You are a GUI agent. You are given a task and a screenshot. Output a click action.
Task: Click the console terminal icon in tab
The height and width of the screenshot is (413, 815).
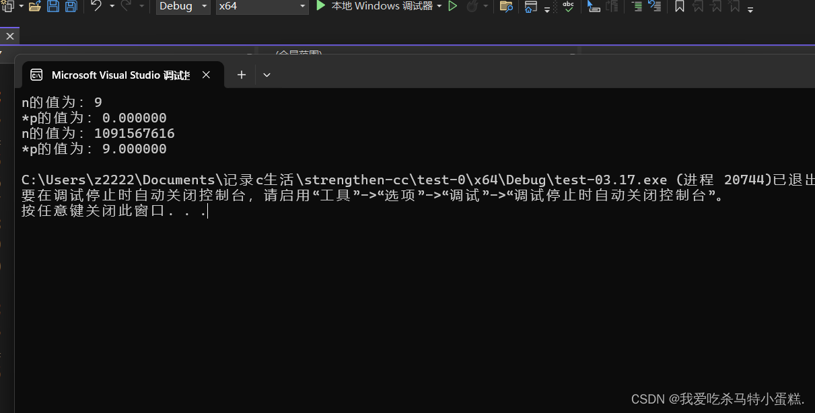(x=37, y=75)
